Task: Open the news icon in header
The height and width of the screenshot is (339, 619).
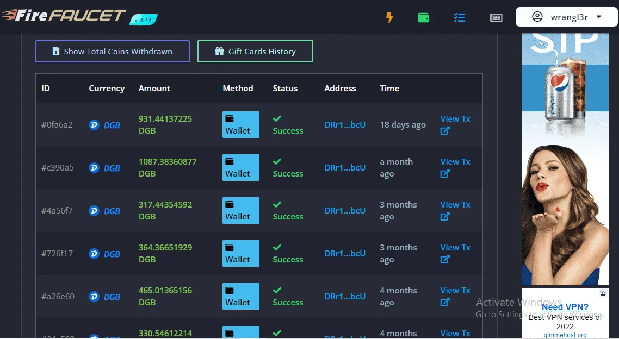Action: (x=496, y=17)
